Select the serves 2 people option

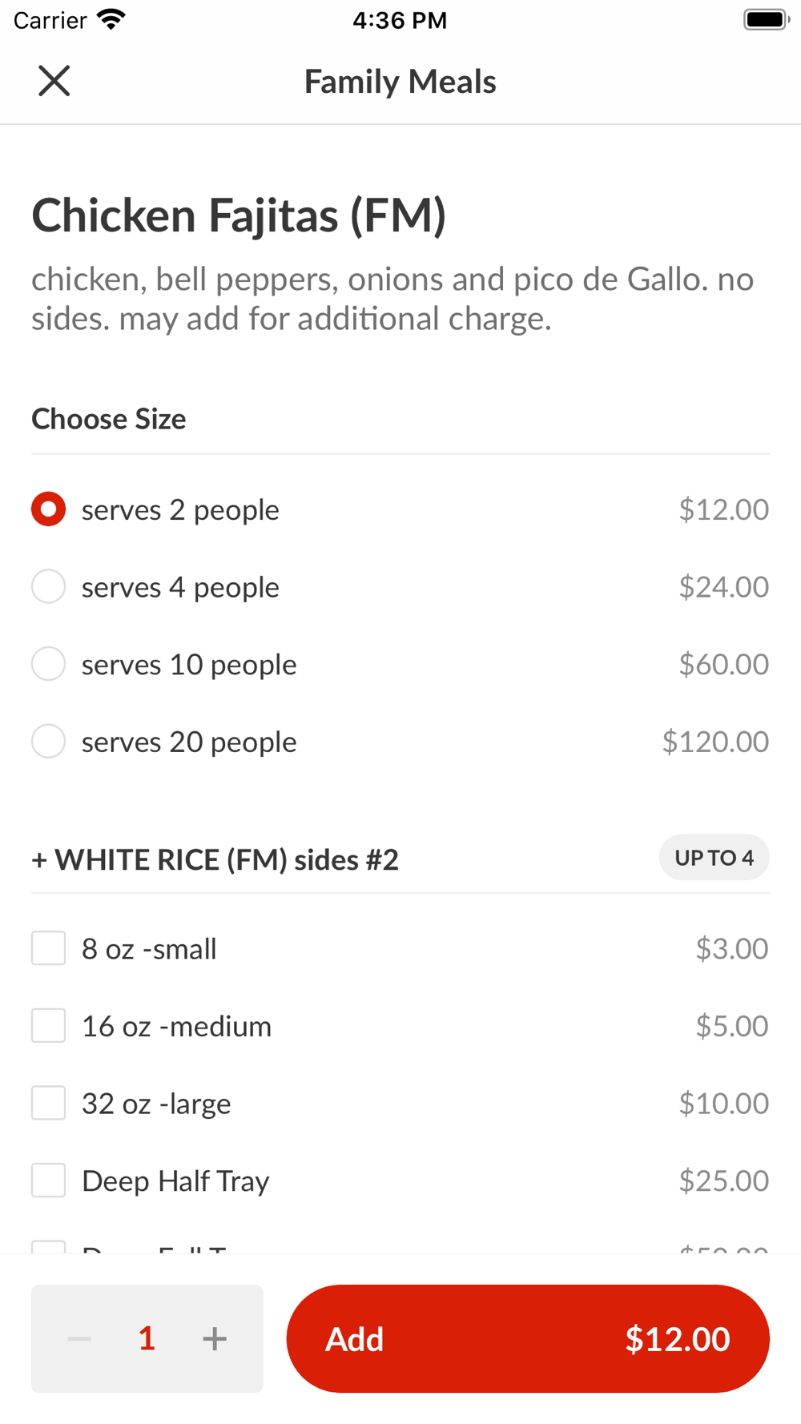[49, 509]
